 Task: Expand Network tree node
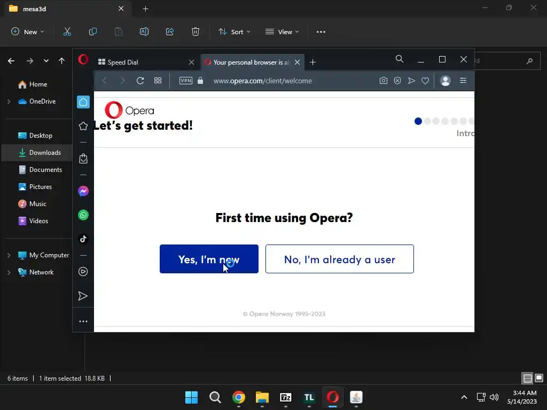pyautogui.click(x=9, y=272)
